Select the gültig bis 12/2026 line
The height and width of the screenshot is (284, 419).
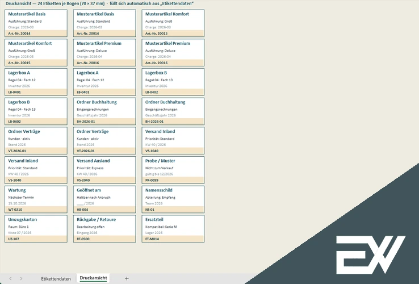(160, 174)
